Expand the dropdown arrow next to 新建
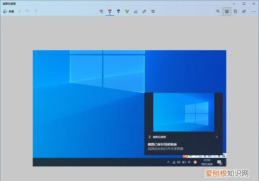Viewport: 259px width, 181px height. (x=19, y=11)
